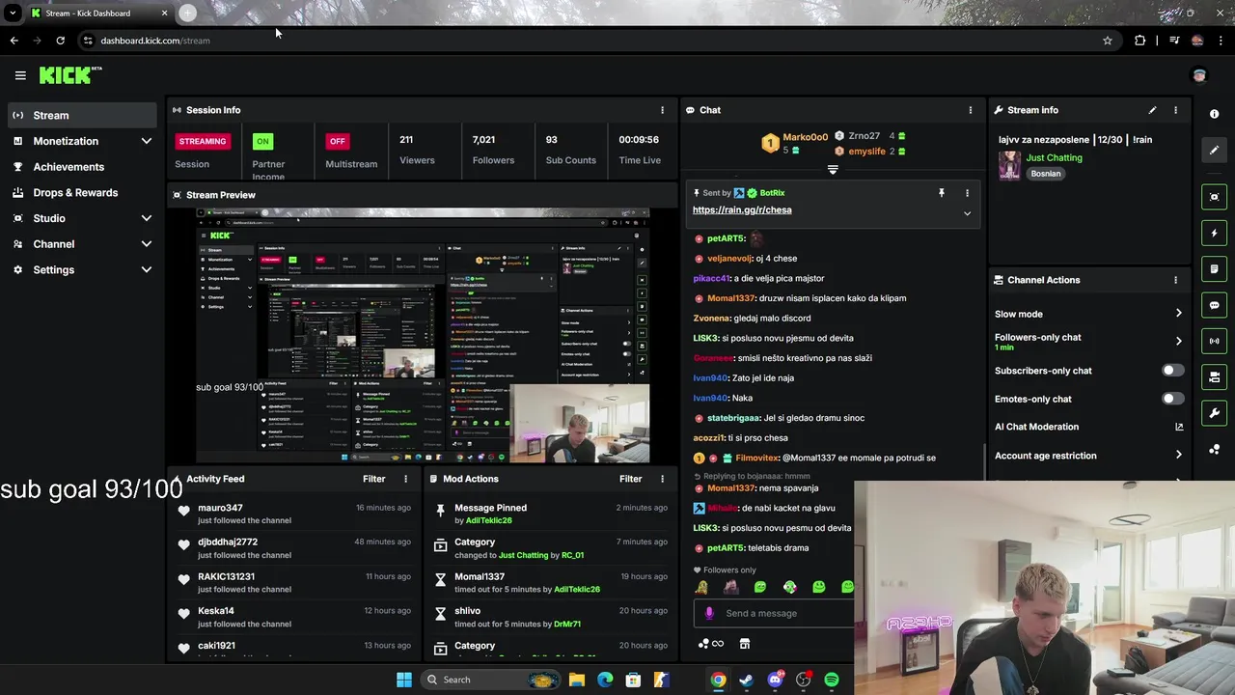Image resolution: width=1235 pixels, height=695 pixels.
Task: Toggle the stream preview capture icon in sidebar
Action: click(x=1214, y=197)
